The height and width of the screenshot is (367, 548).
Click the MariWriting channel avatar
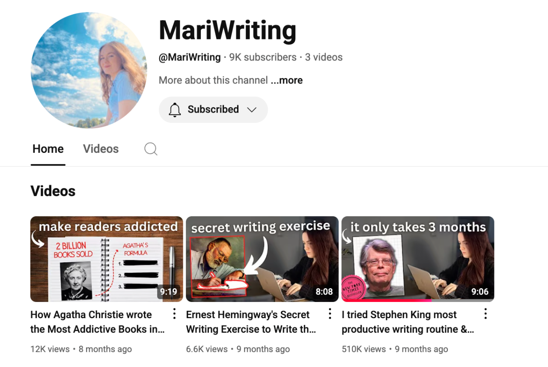click(x=89, y=70)
